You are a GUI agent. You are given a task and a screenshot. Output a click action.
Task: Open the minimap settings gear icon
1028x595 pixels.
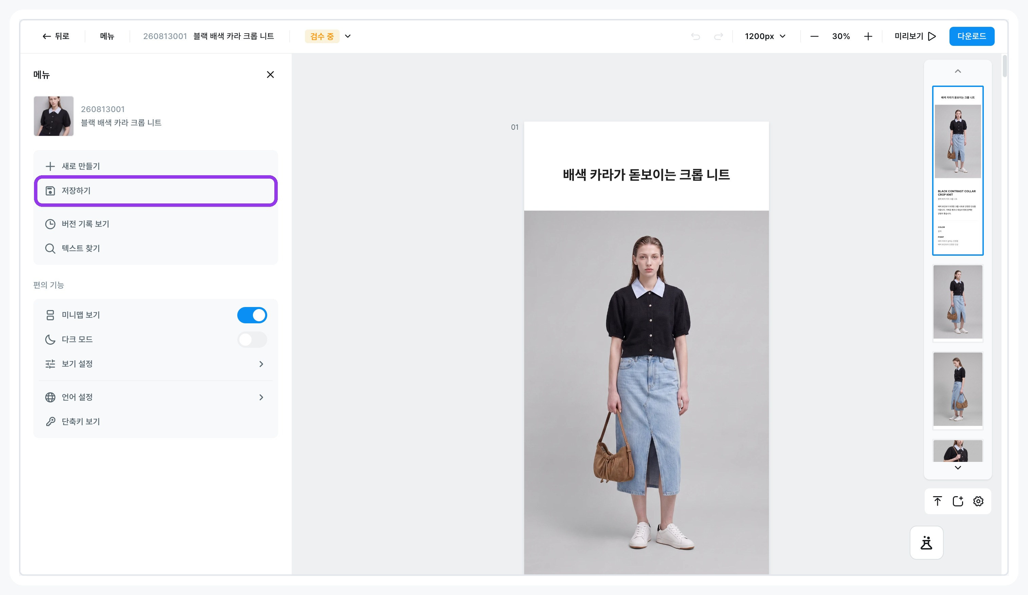pos(978,501)
